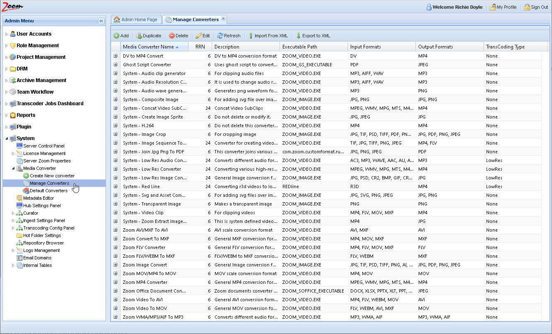Expand the Team Workflow arrow
Image resolution: width=552 pixels, height=334 pixels.
click(x=6, y=92)
